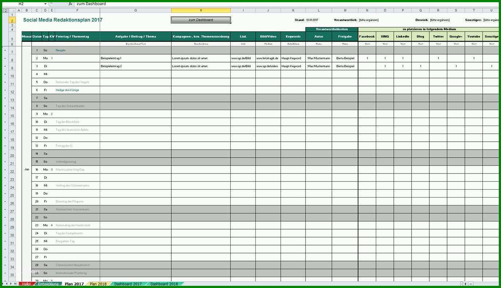
Task: Click the 'Tag der Komplimente' cell
Action: (x=77, y=233)
